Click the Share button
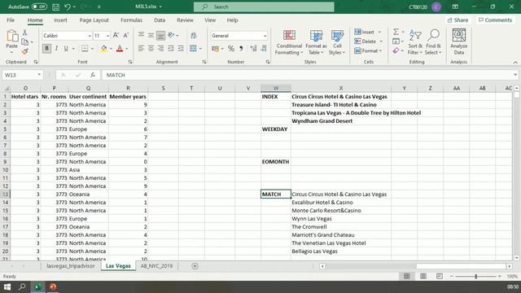 (x=458, y=20)
